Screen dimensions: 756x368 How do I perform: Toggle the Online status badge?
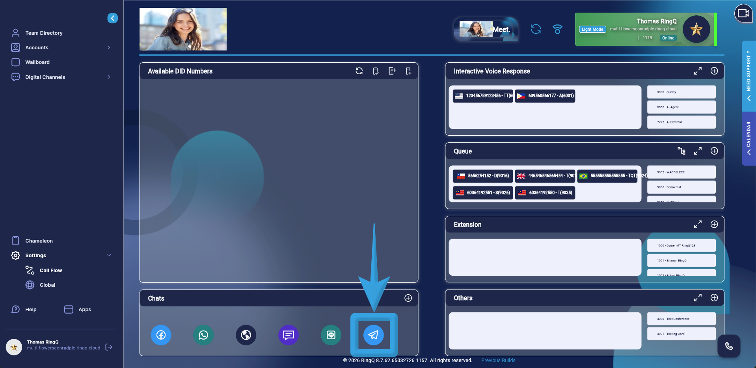click(668, 38)
